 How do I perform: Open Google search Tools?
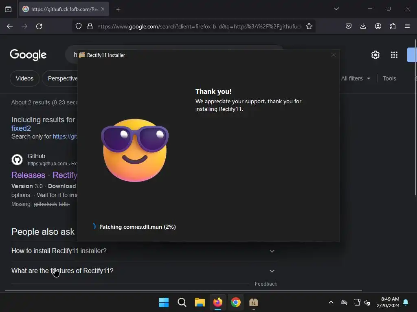click(389, 78)
